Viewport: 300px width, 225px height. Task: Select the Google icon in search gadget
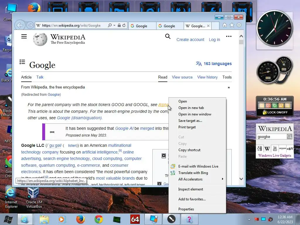tap(260, 149)
